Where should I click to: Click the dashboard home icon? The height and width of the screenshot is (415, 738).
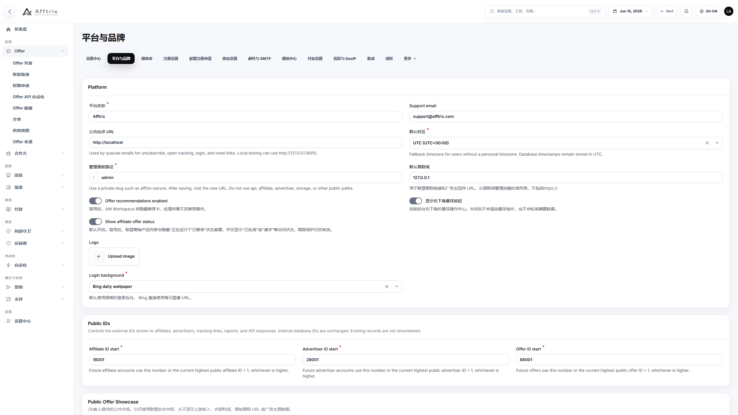pos(8,29)
